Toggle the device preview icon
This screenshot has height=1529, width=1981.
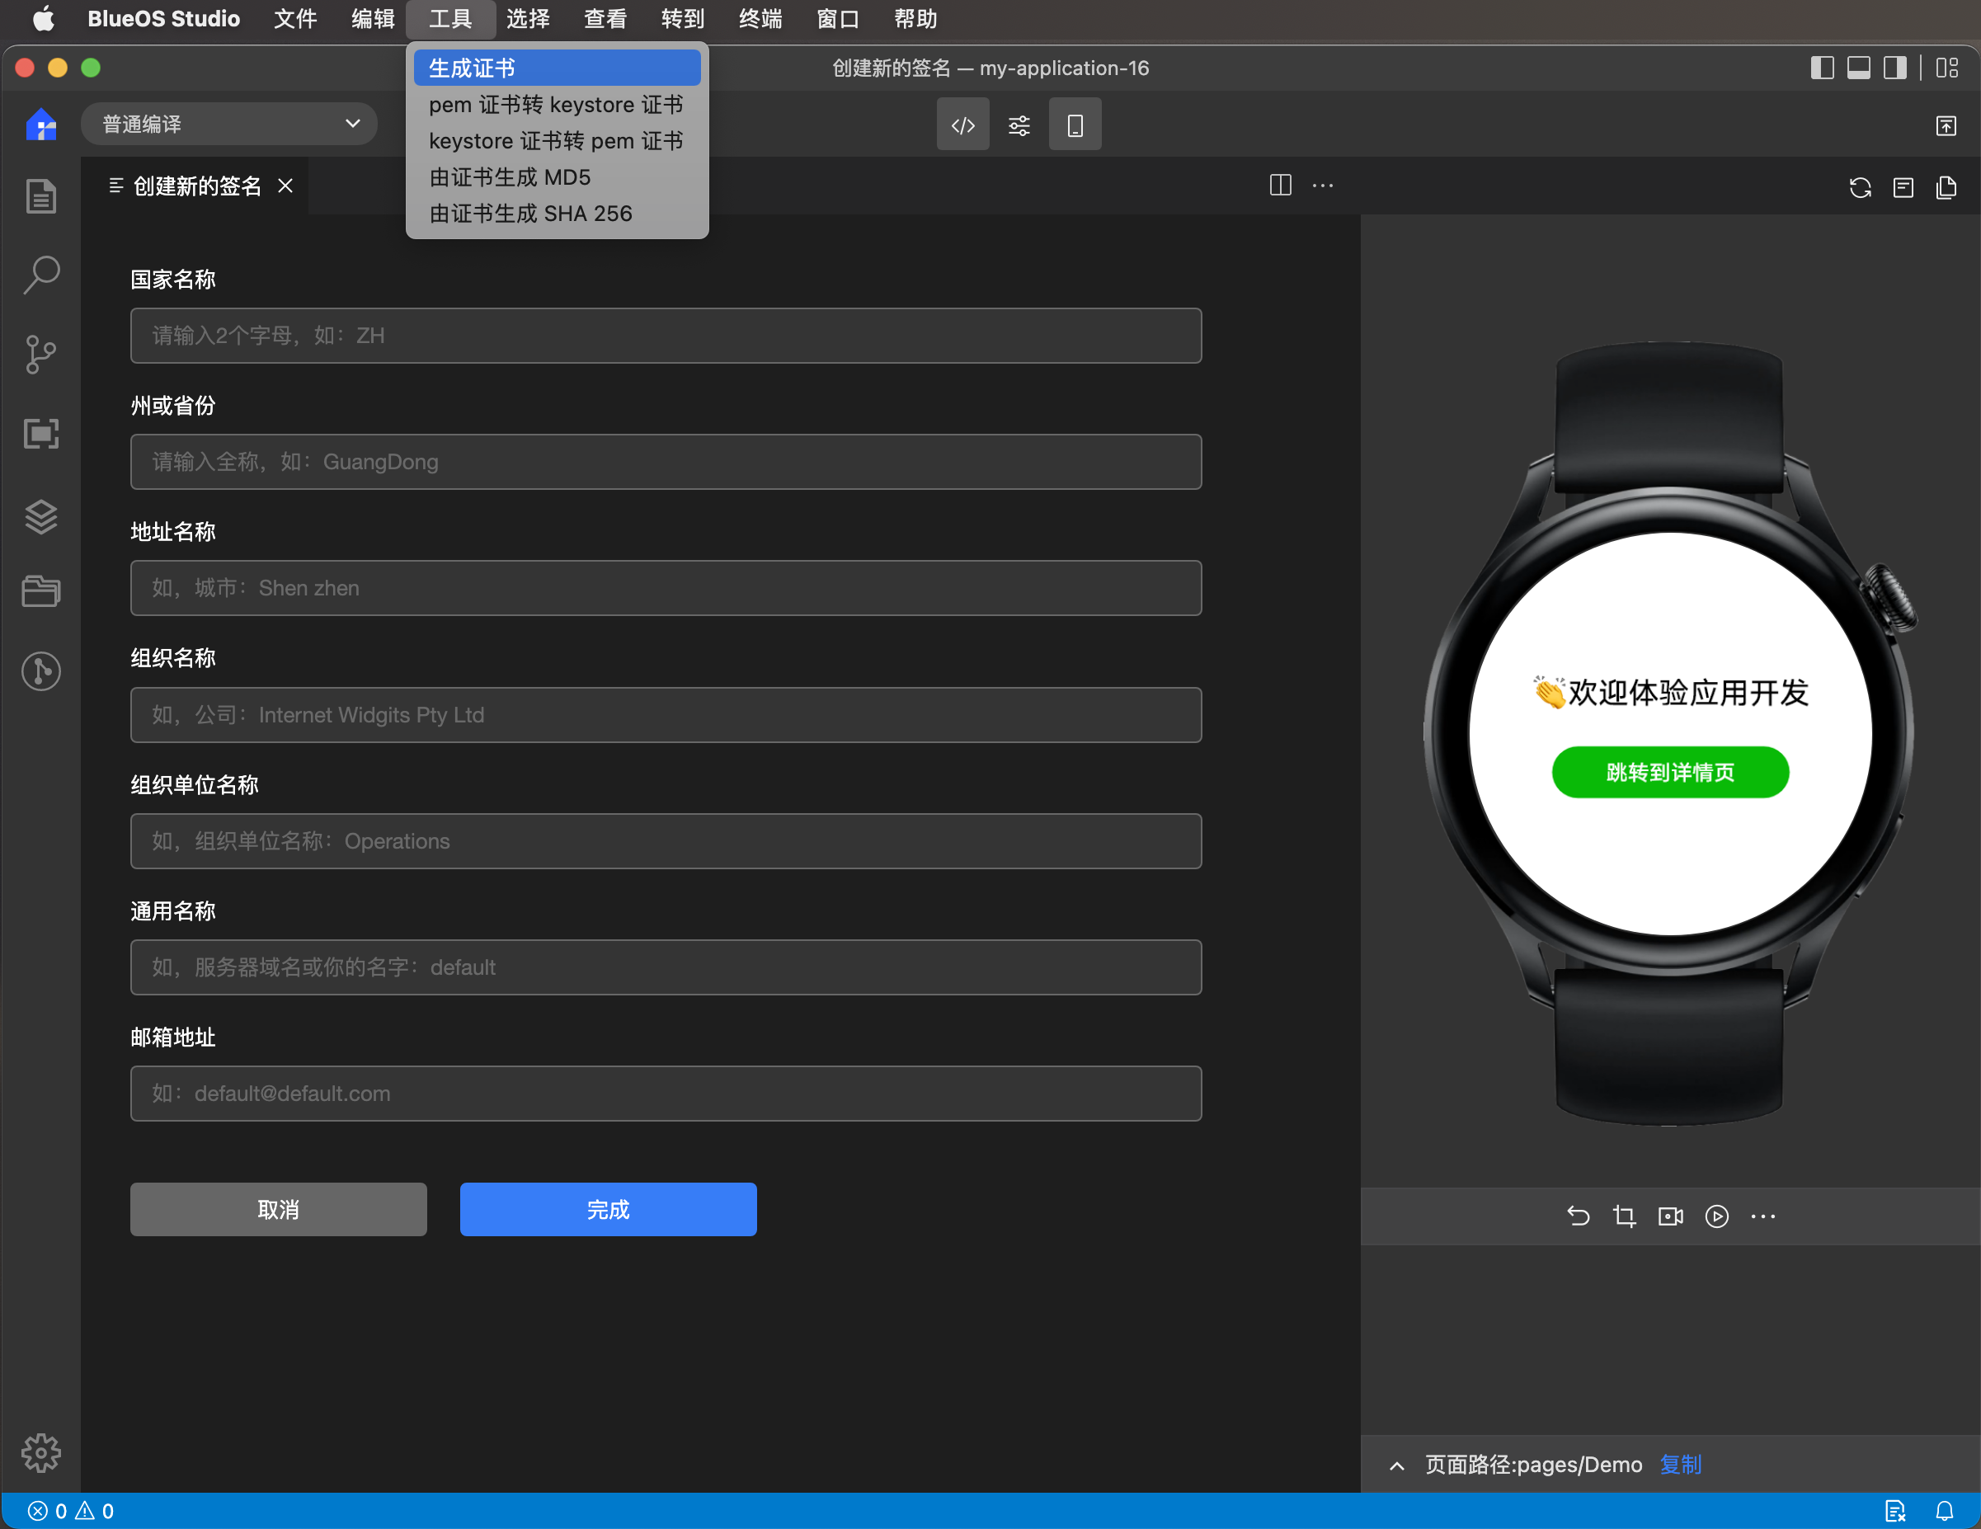tap(1075, 125)
